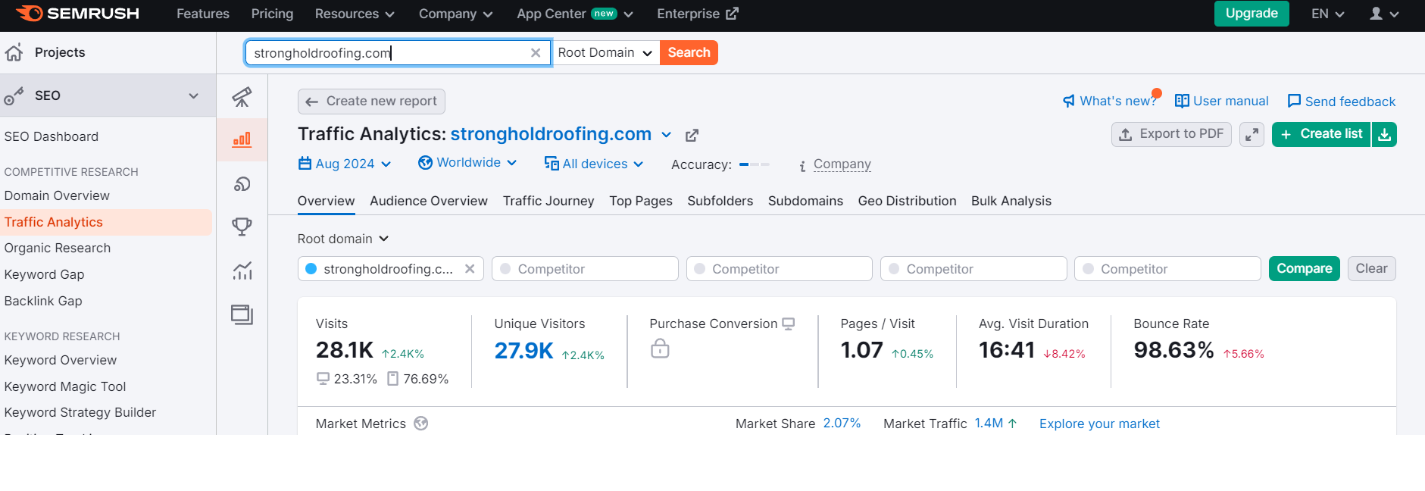This screenshot has height=491, width=1425.
Task: Click the last Competitor input field
Action: (x=1167, y=269)
